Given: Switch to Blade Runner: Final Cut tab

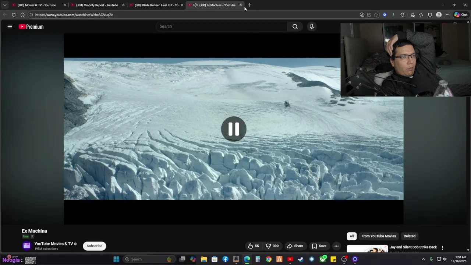Looking at the screenshot, I should coord(156,5).
